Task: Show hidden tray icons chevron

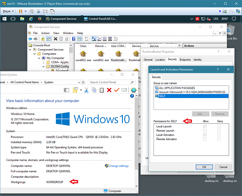Action: [x=192, y=19]
